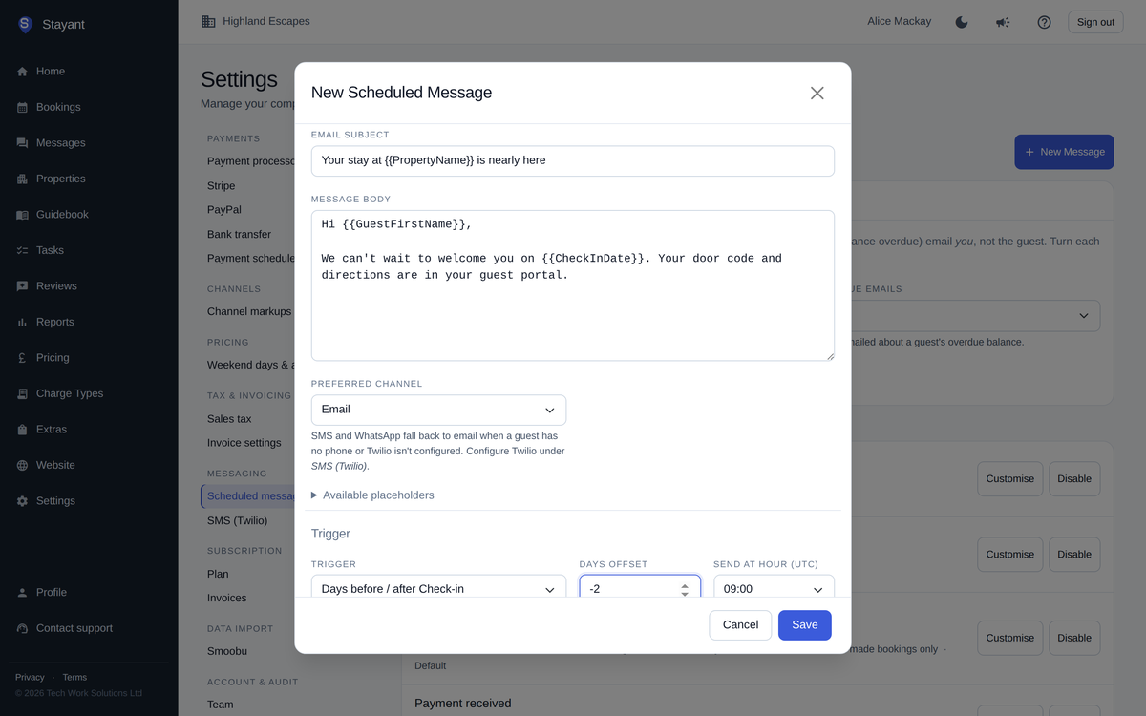Click Alice Mackay user name
This screenshot has height=716, width=1146.
point(899,21)
